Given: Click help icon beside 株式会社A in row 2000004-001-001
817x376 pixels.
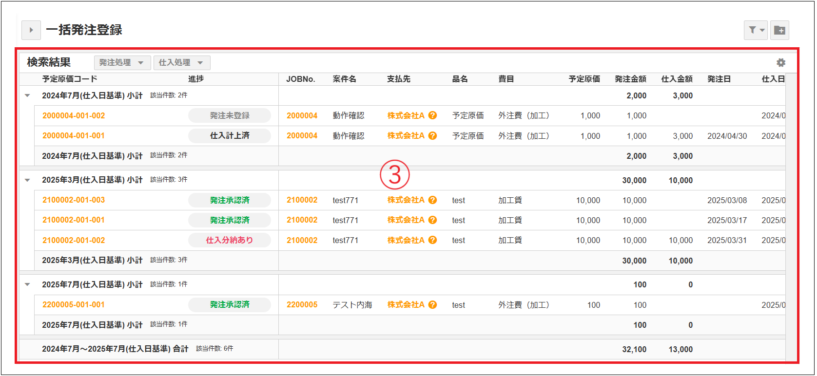Looking at the screenshot, I should point(432,136).
